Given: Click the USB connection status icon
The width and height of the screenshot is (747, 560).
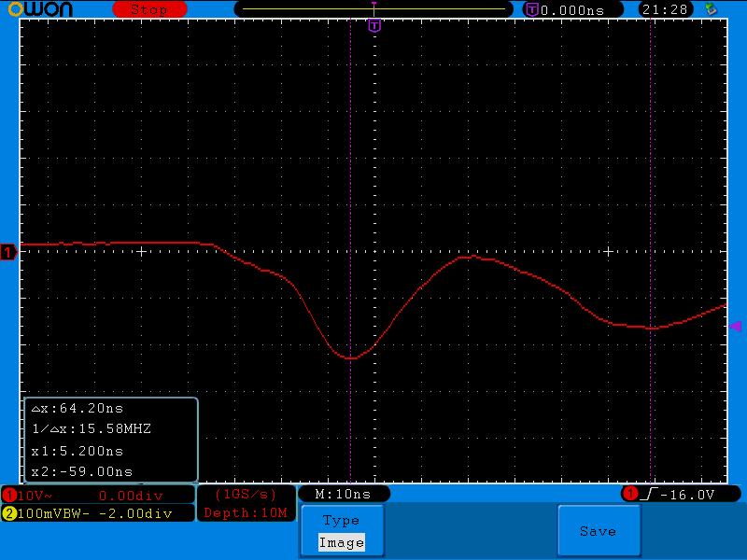Looking at the screenshot, I should (x=712, y=9).
